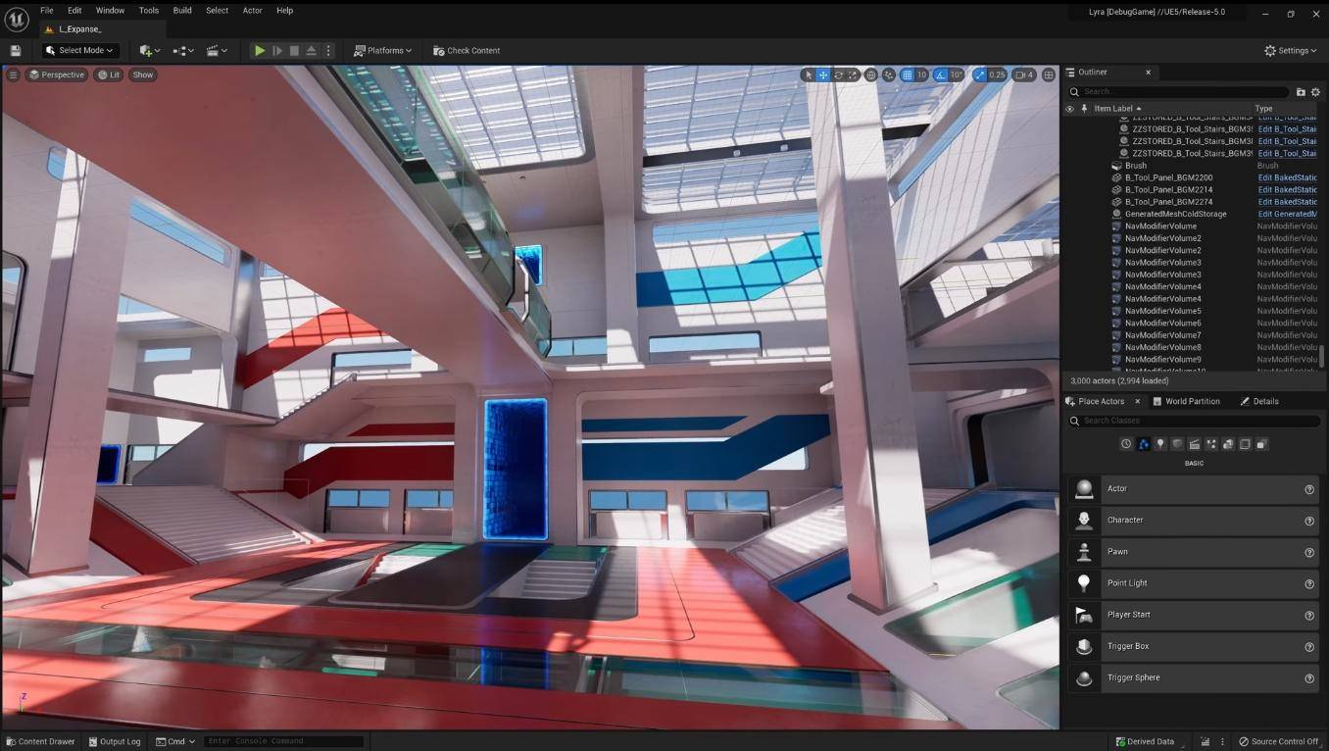Expand the Platforms dropdown
Image resolution: width=1329 pixels, height=751 pixels.
click(x=382, y=51)
